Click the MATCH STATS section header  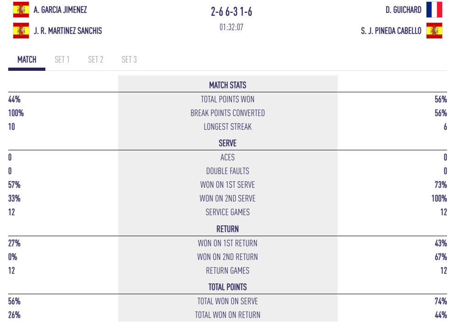point(228,85)
